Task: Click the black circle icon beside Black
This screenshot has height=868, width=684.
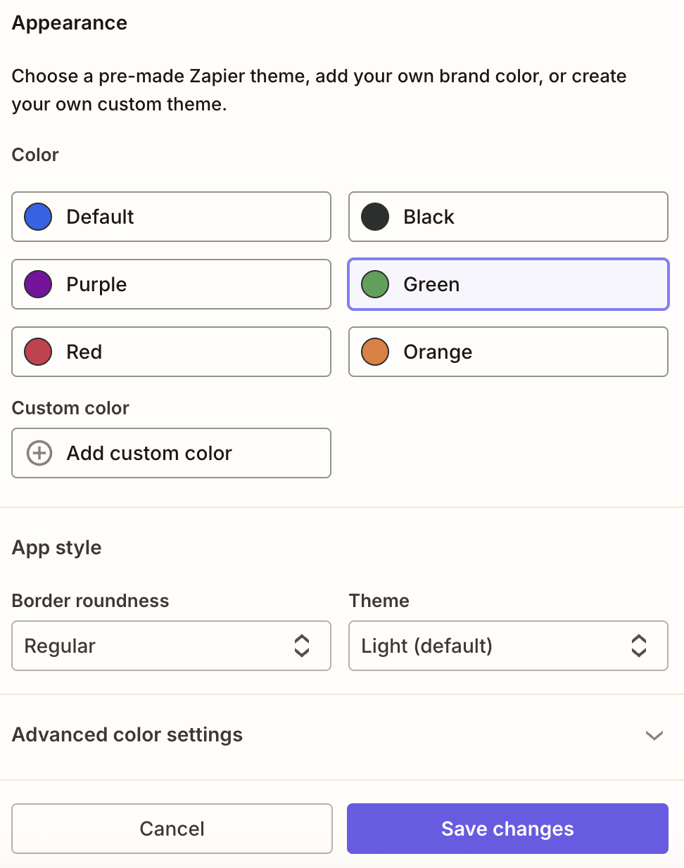Action: pyautogui.click(x=374, y=217)
